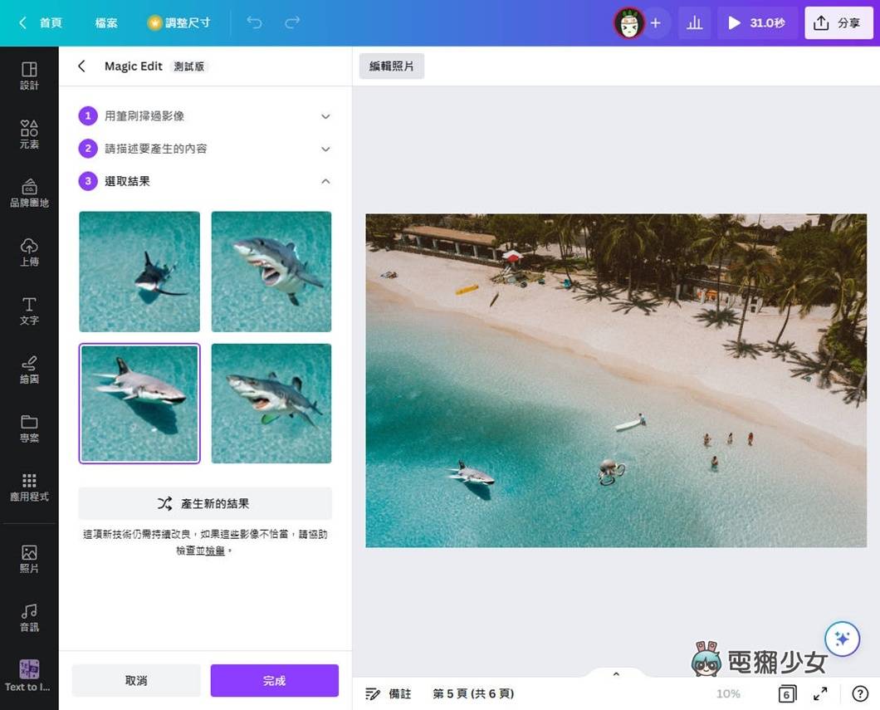Expand step 1 用筆刷掃過影像

pos(325,116)
